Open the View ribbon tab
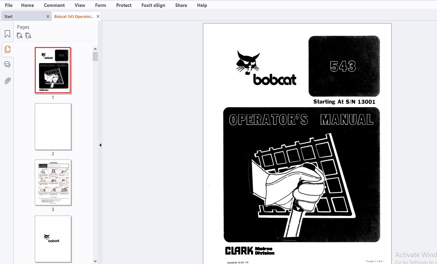437x264 pixels. pos(80,5)
